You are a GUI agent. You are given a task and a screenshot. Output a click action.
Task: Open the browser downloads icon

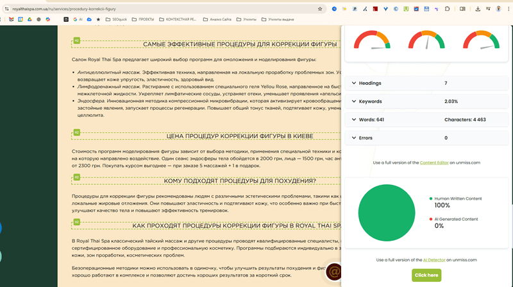tap(478, 9)
